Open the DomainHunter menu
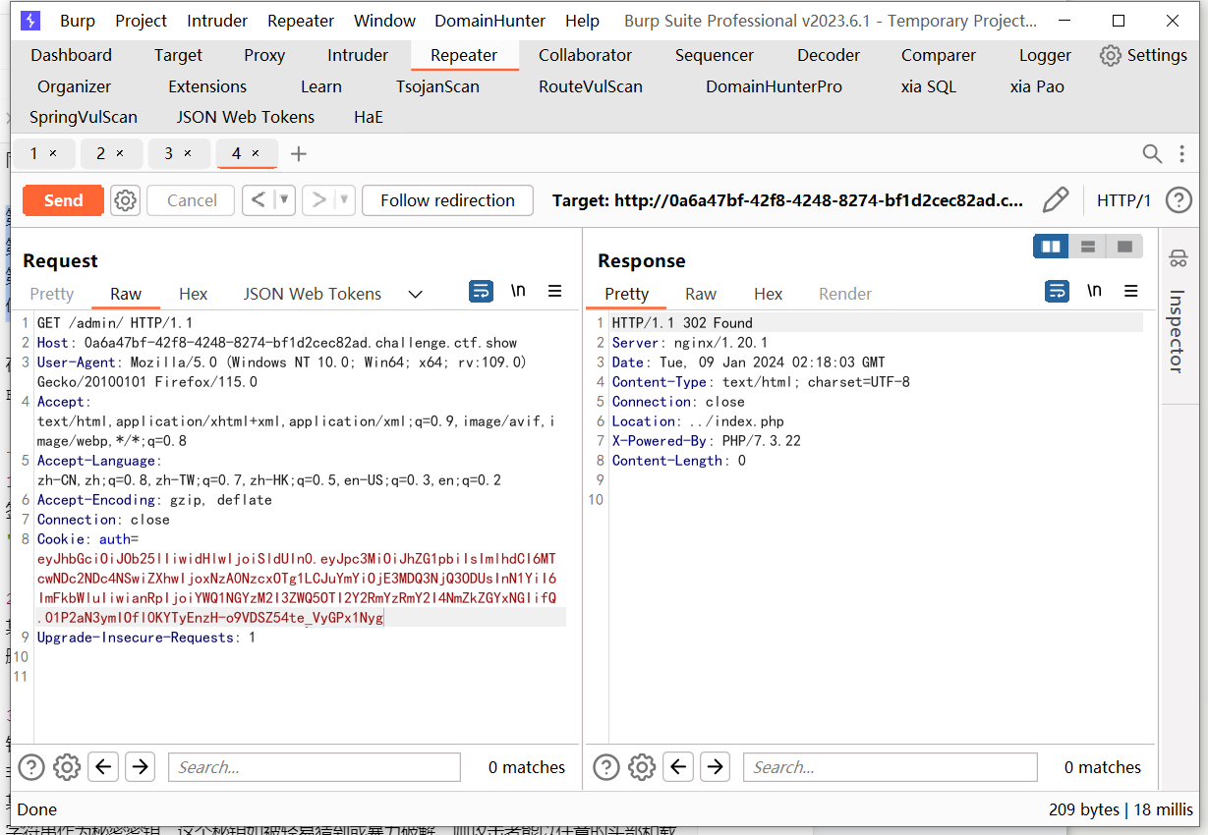The image size is (1208, 835). click(491, 21)
